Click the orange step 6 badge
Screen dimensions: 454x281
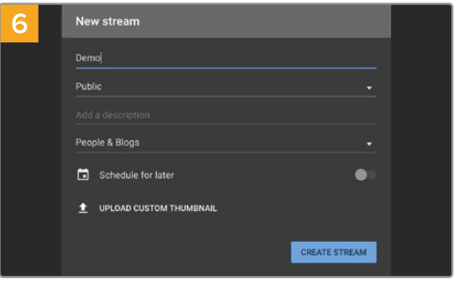click(19, 23)
